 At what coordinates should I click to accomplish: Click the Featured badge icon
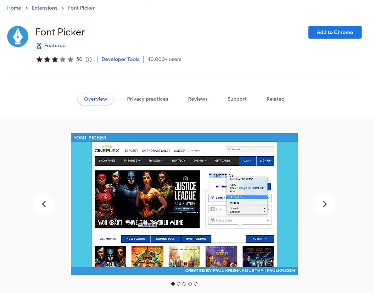pyautogui.click(x=39, y=45)
